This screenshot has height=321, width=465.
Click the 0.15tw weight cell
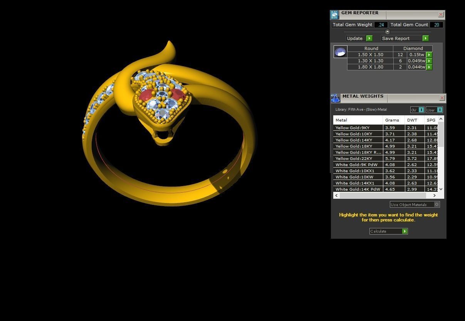416,55
